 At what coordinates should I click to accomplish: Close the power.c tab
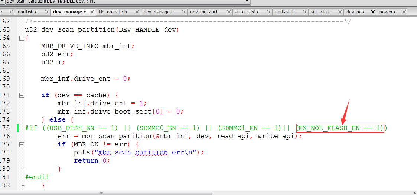(404, 12)
